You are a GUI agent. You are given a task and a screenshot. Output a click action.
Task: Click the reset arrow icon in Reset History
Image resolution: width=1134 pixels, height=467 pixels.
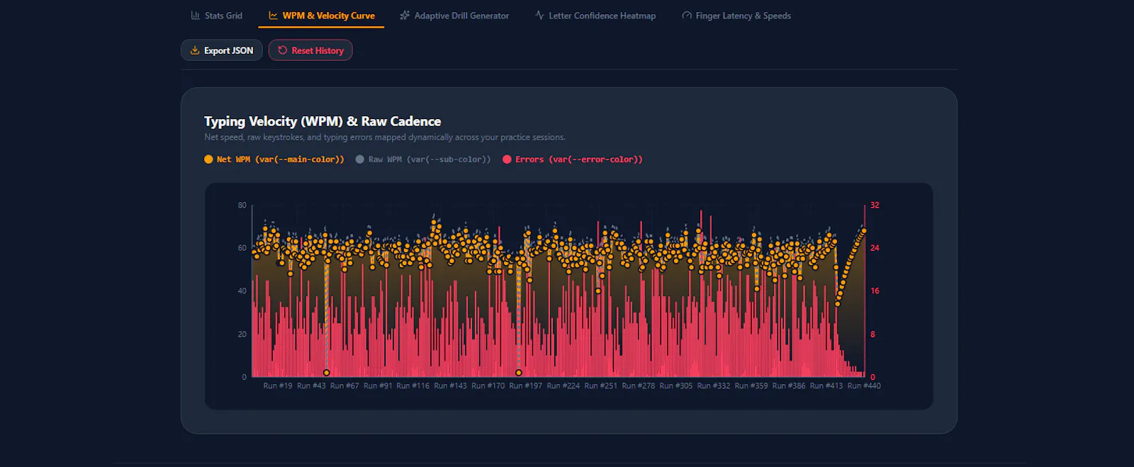pos(283,50)
